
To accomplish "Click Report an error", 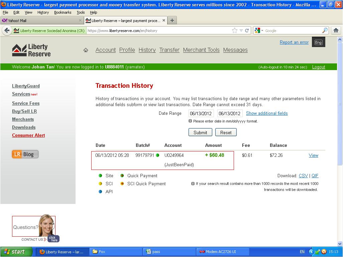I will tap(294, 42).
